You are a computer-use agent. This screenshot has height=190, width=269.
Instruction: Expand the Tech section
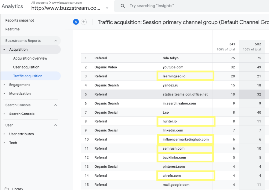click(5, 142)
